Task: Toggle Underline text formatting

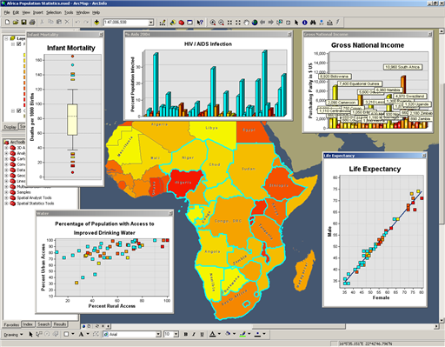Action: (202, 334)
